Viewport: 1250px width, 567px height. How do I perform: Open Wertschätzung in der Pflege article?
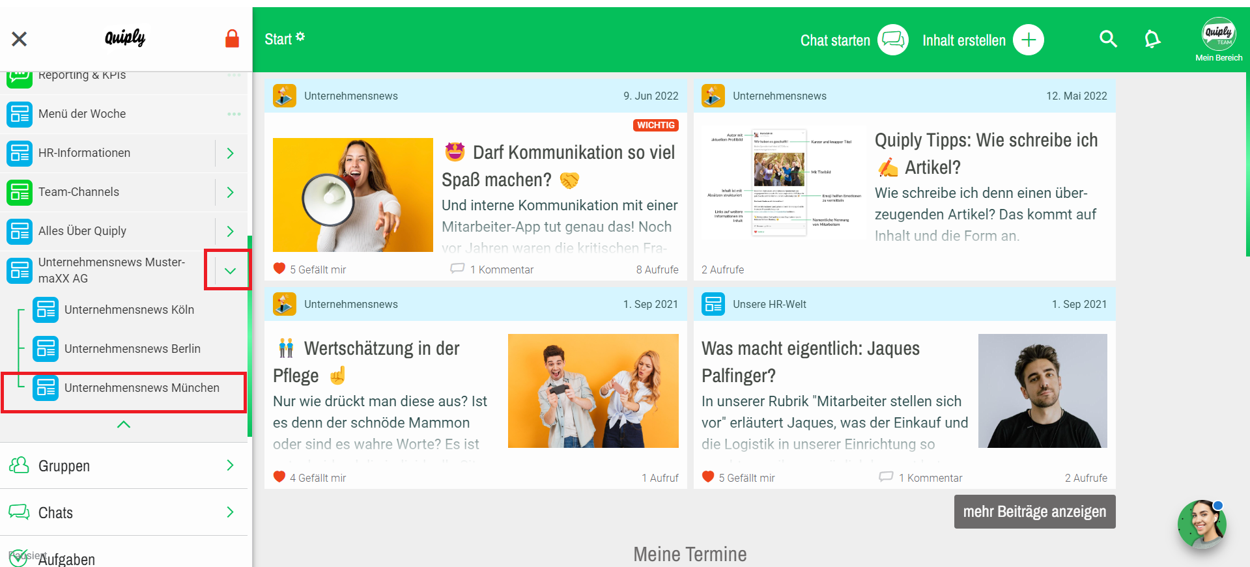coord(366,362)
